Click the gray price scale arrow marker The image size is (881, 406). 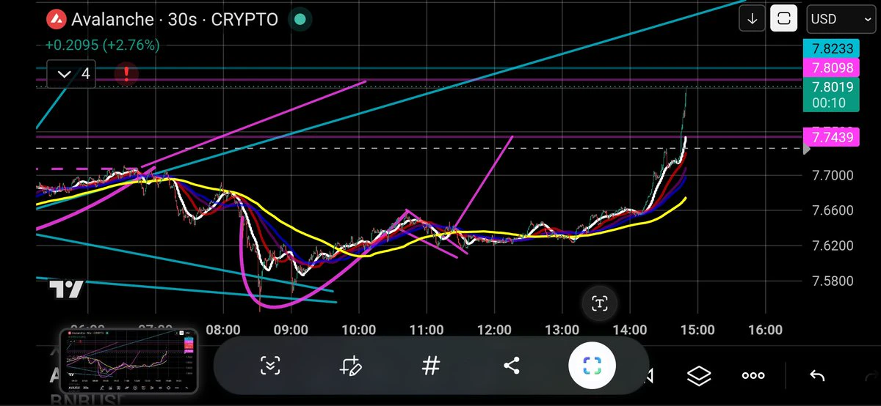(x=808, y=149)
